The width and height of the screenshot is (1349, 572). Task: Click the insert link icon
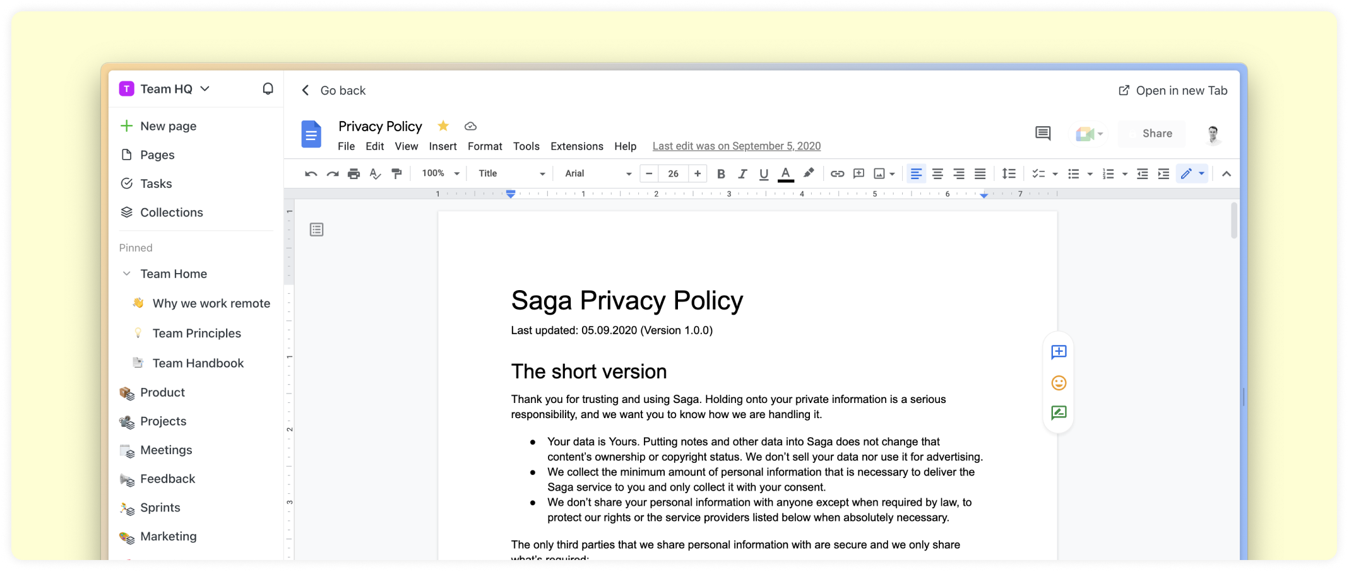click(x=837, y=174)
